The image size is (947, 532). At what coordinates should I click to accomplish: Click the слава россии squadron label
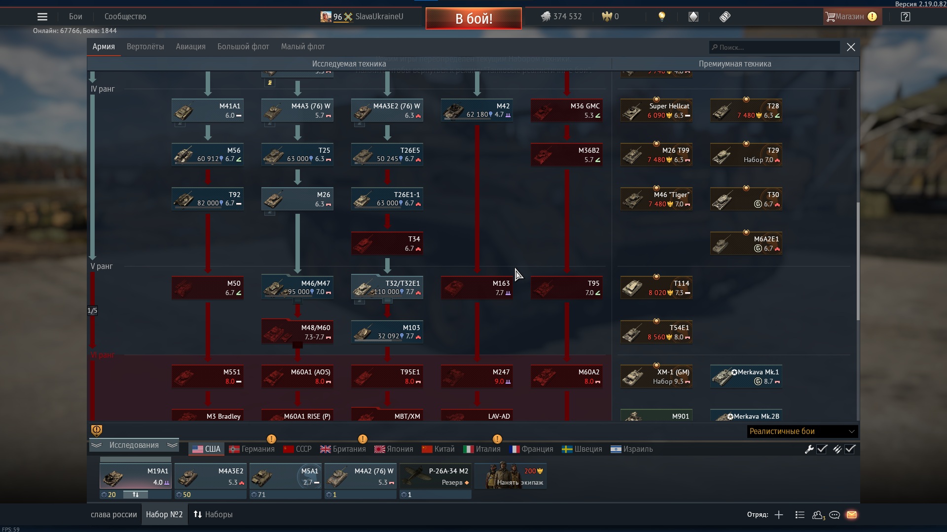114,515
